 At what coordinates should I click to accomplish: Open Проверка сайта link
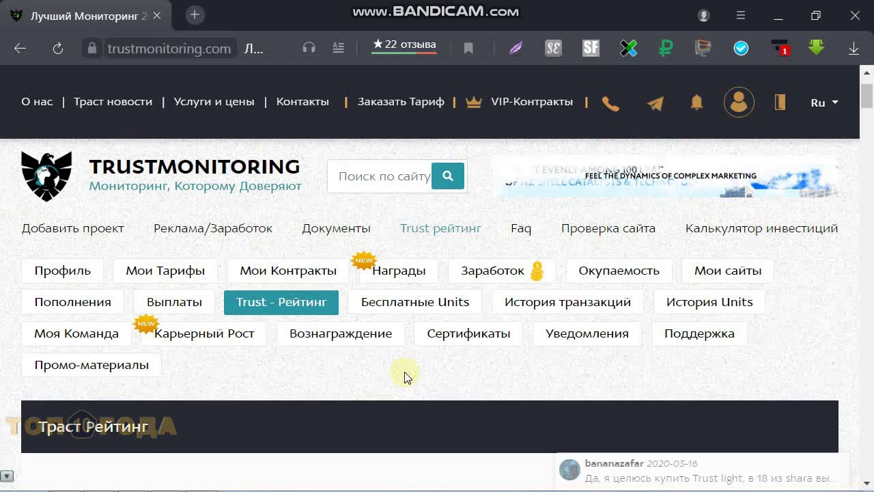pyautogui.click(x=608, y=228)
